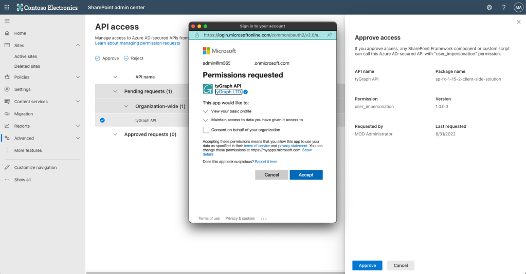The image size is (526, 274).
Task: Expand the Content services group
Action: tap(78, 102)
